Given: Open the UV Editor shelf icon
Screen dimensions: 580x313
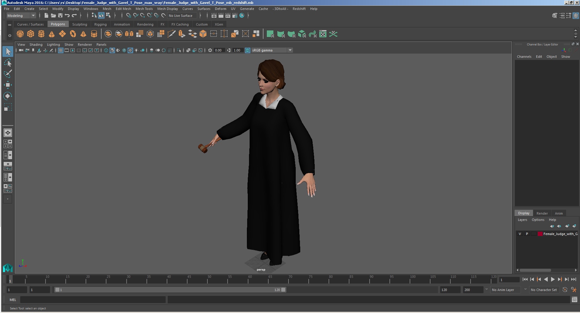Looking at the screenshot, I should coord(323,34).
